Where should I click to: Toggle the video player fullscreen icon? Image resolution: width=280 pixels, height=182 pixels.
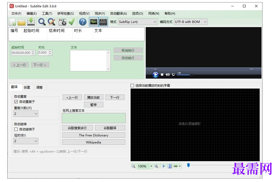pos(173,75)
